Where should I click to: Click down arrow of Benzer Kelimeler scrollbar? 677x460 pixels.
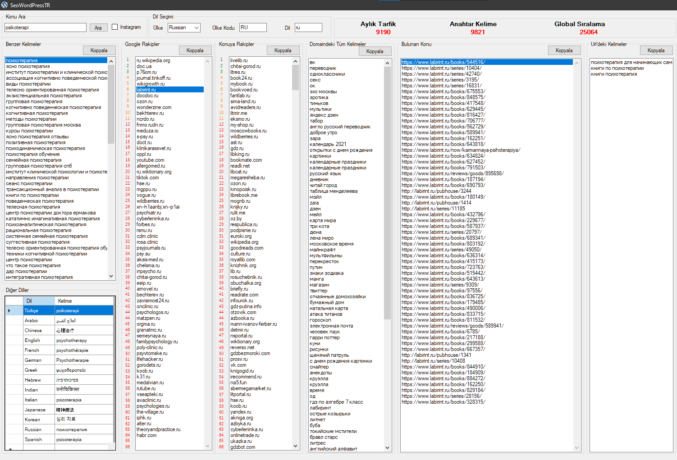coord(111,276)
